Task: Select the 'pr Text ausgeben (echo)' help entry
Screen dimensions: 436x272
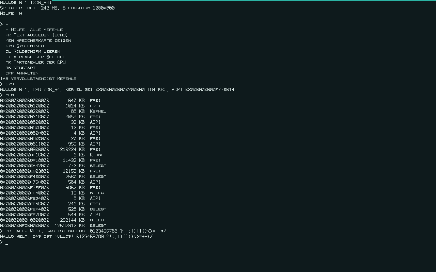Action: [x=37, y=35]
